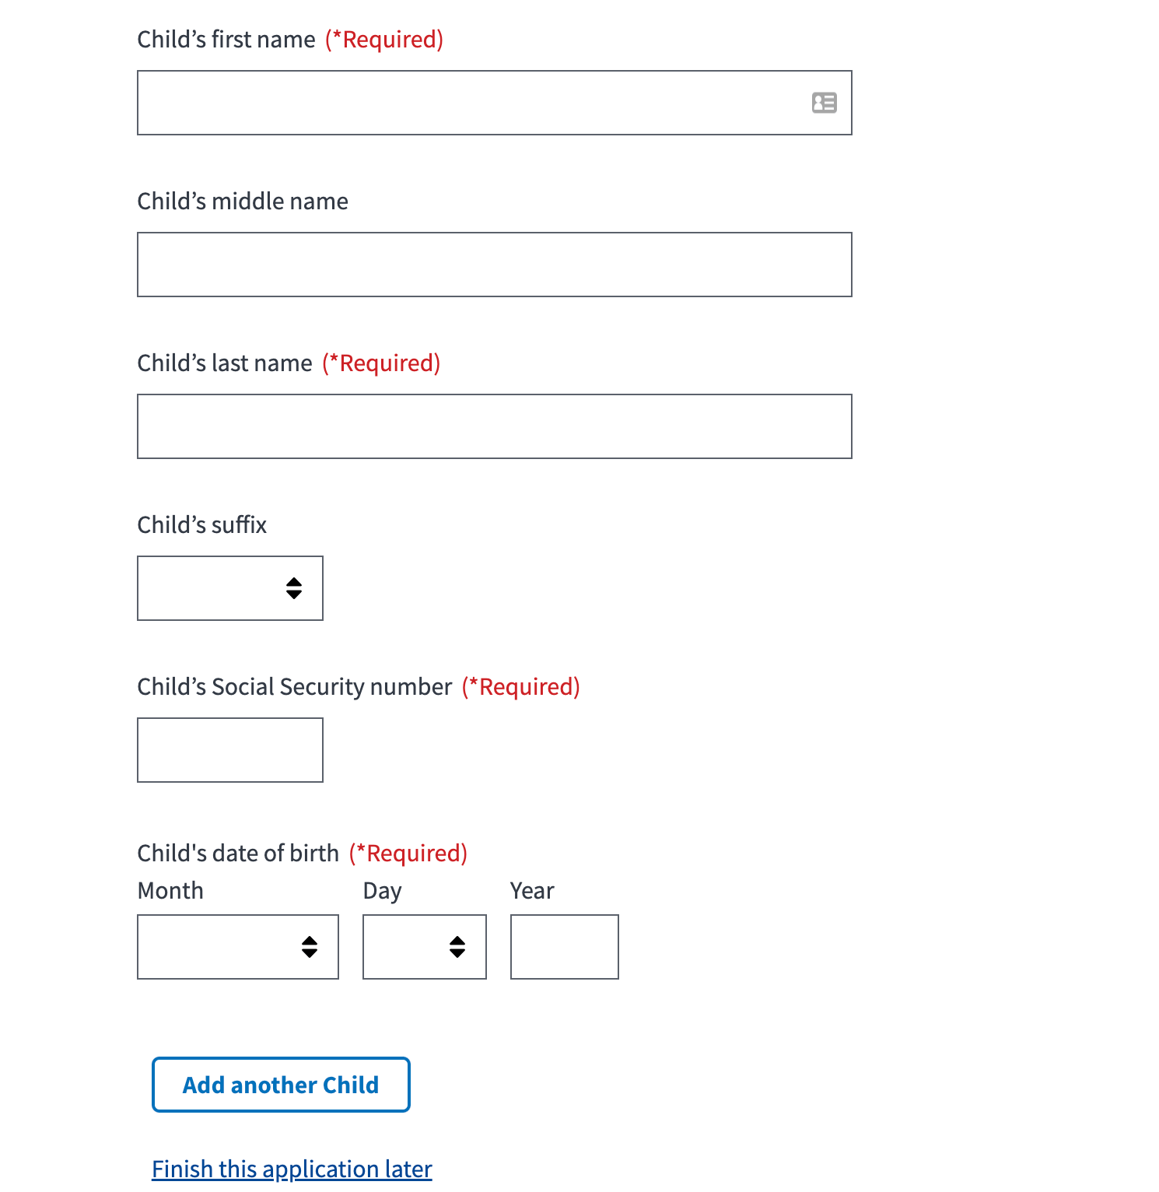The width and height of the screenshot is (1159, 1192).
Task: Open the Finish this application later link
Action: 291,1168
